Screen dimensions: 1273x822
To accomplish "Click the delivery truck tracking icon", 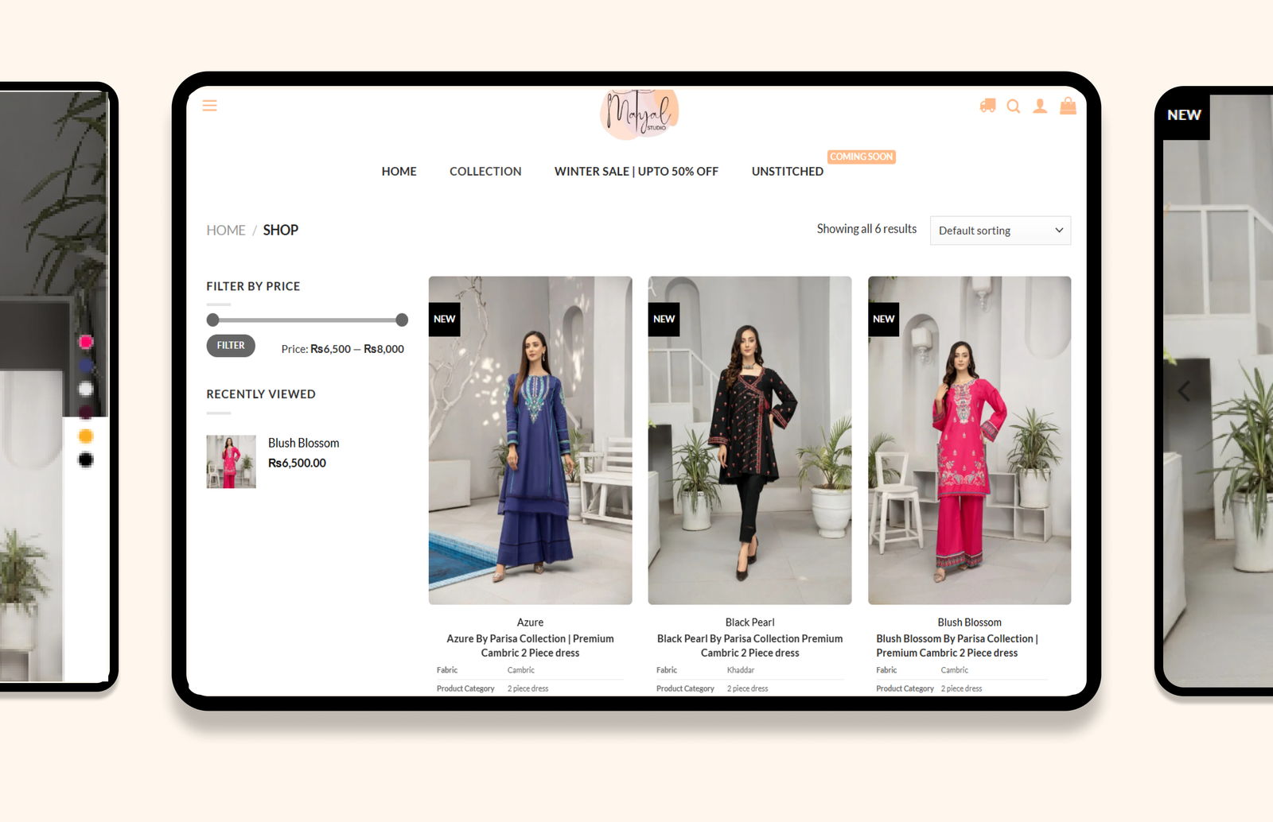I will (x=987, y=106).
